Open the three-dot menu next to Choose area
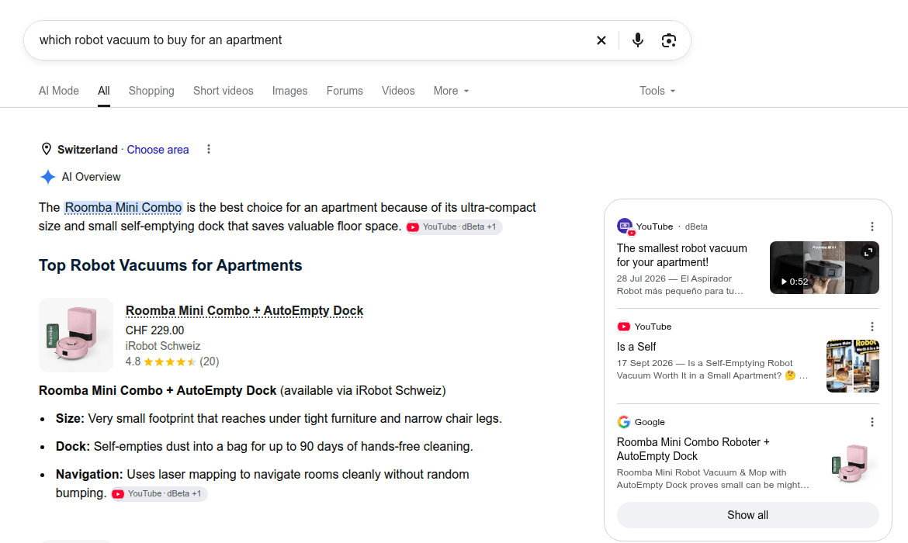This screenshot has height=543, width=908. pos(209,150)
